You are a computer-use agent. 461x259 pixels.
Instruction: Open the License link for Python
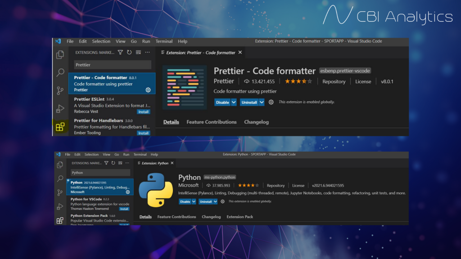click(298, 186)
